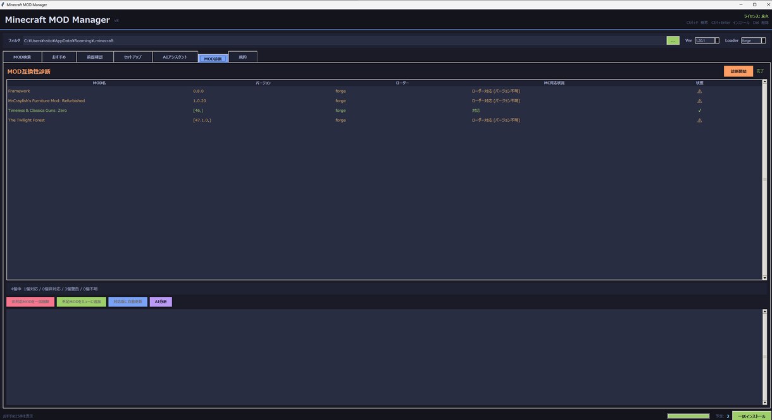Click the MOD名 column header
This screenshot has width=772, height=420.
99,83
